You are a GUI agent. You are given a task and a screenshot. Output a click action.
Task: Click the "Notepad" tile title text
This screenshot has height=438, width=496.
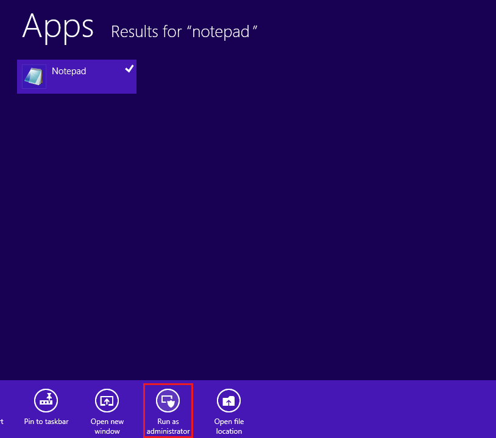coord(69,71)
